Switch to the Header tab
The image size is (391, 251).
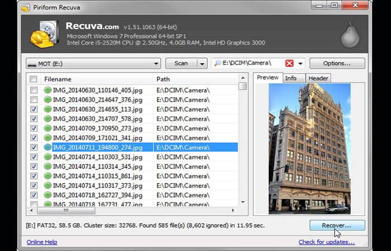point(318,78)
